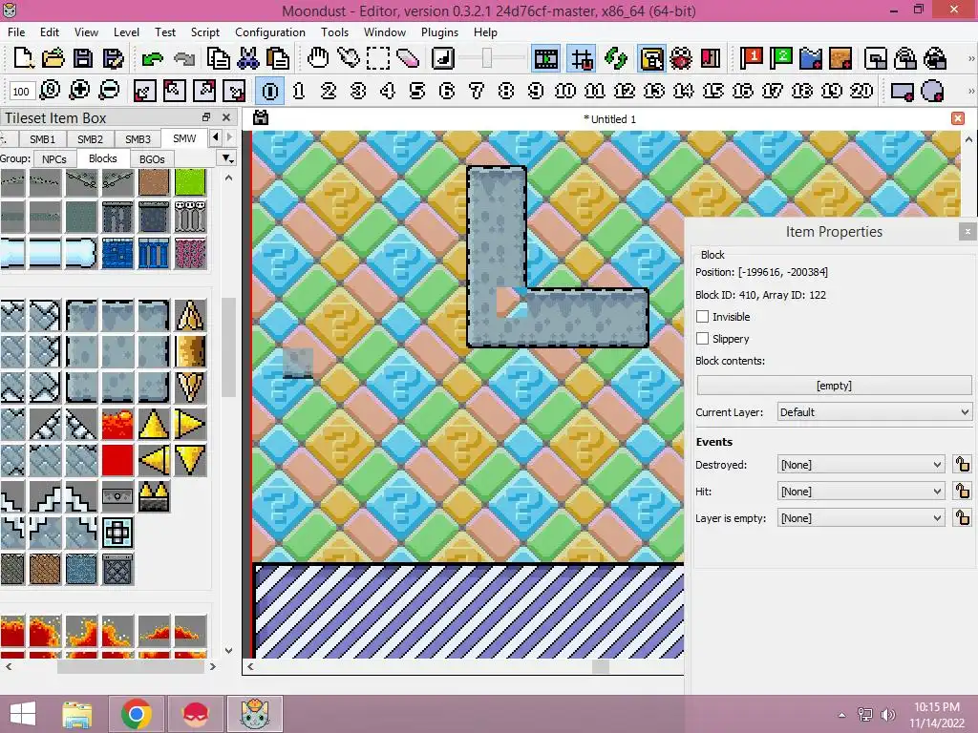978x733 pixels.
Task: Open the Configuration menu
Action: [x=270, y=31]
